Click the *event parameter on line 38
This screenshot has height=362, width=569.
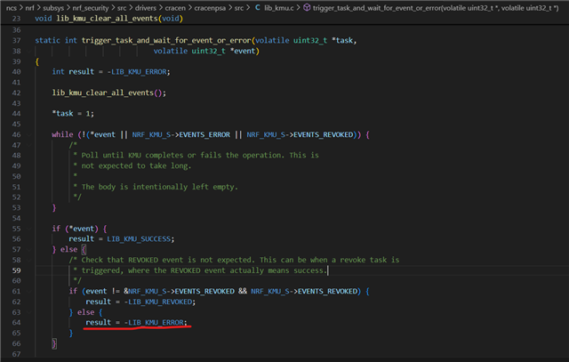[243, 51]
